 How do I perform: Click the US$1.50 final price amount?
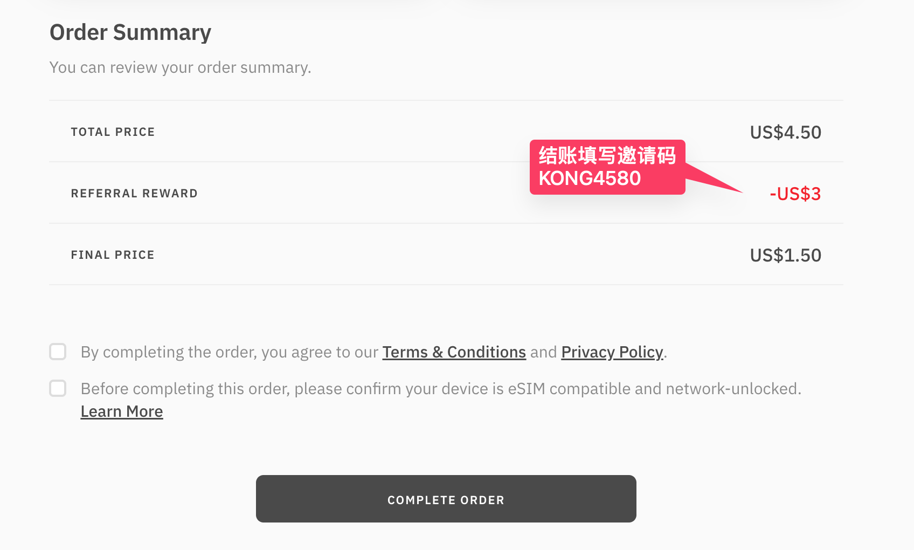785,256
